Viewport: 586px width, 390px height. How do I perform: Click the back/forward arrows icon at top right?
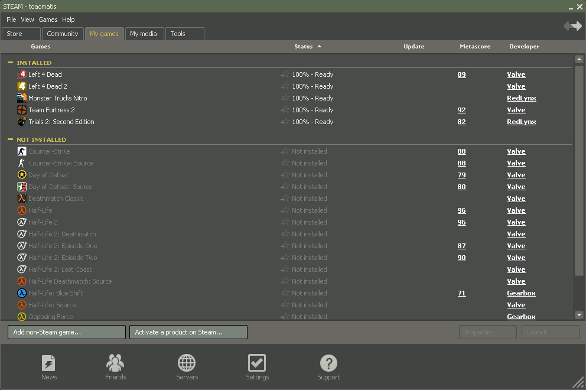(572, 26)
